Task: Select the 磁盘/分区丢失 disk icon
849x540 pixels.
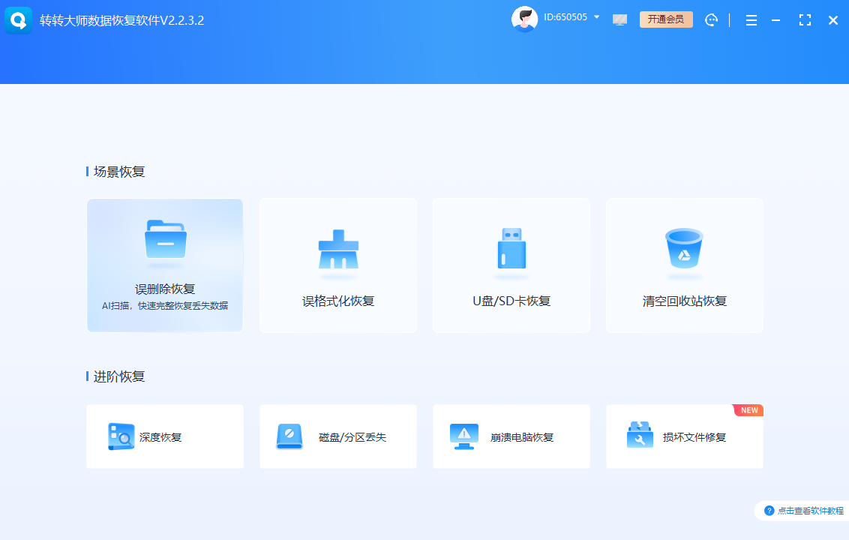Action: (x=289, y=436)
